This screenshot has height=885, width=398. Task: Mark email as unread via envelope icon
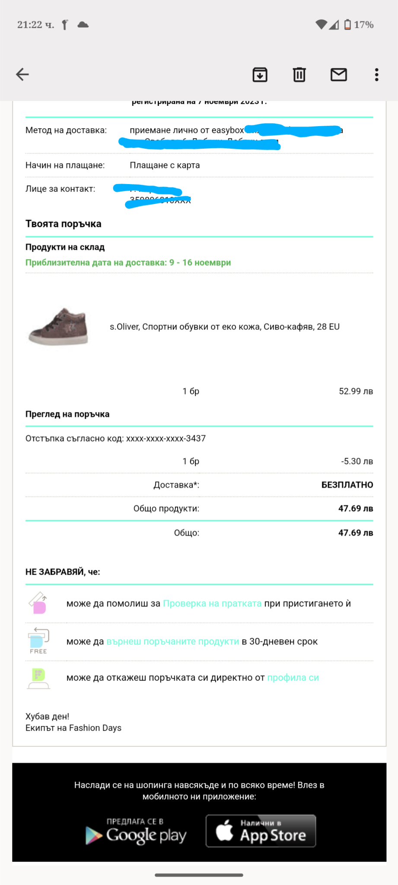[338, 75]
